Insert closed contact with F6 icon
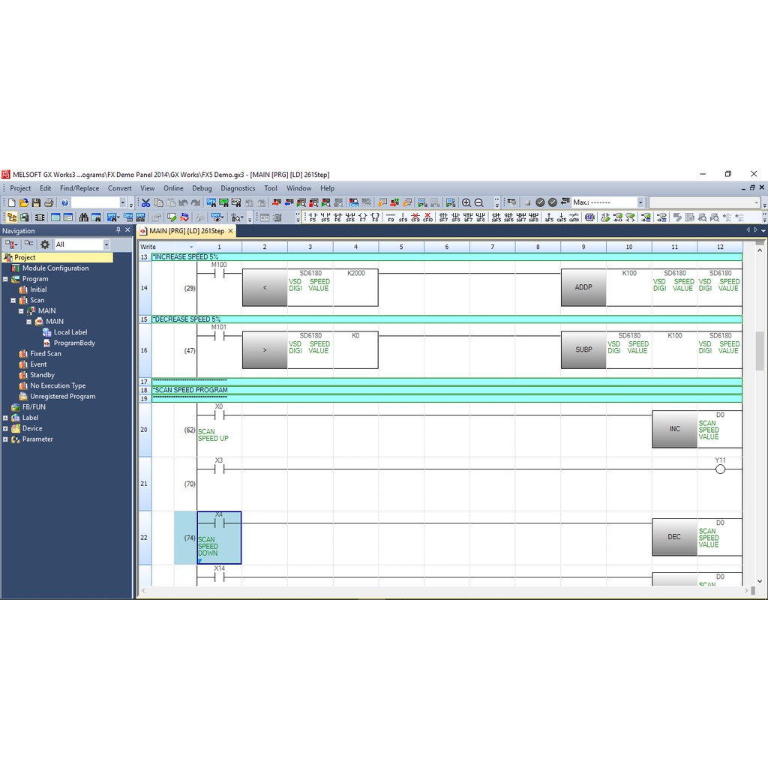This screenshot has width=768, height=768. (x=337, y=217)
